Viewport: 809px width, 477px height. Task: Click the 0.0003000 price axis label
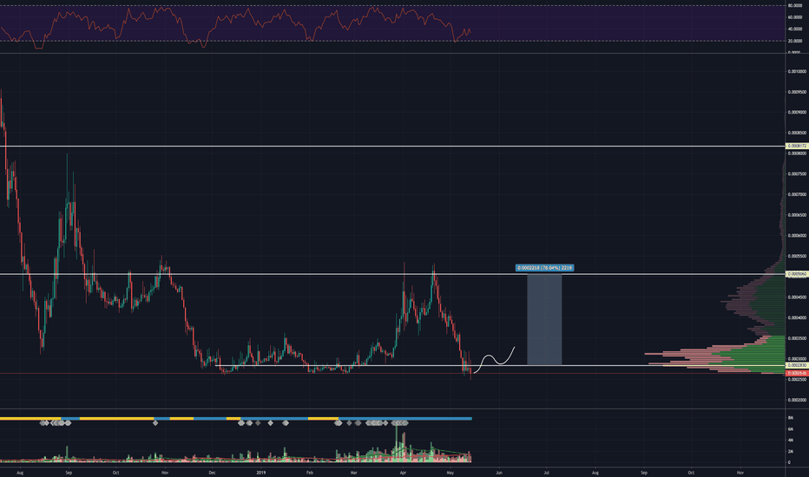click(x=798, y=359)
